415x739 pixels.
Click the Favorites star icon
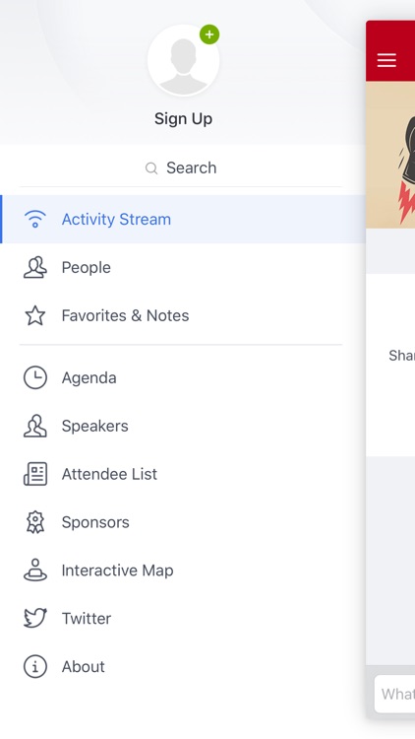click(x=35, y=315)
